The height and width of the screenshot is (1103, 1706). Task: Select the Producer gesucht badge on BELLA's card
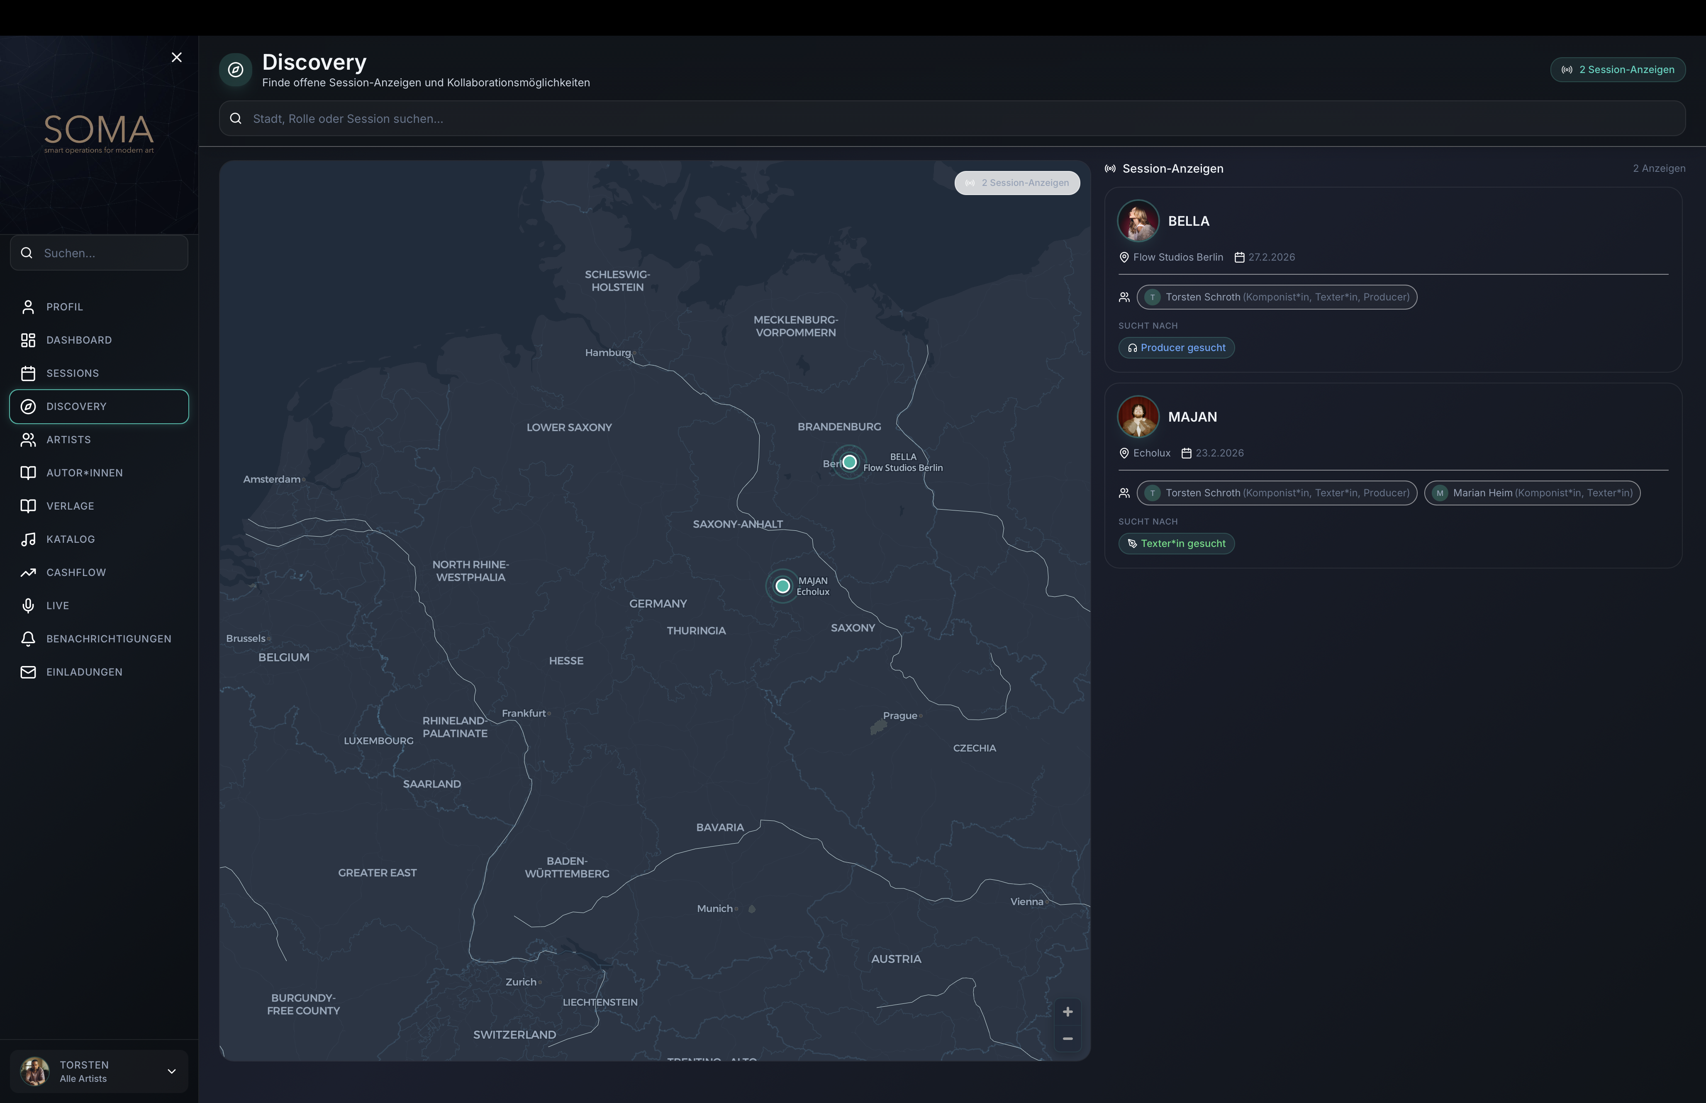1176,347
